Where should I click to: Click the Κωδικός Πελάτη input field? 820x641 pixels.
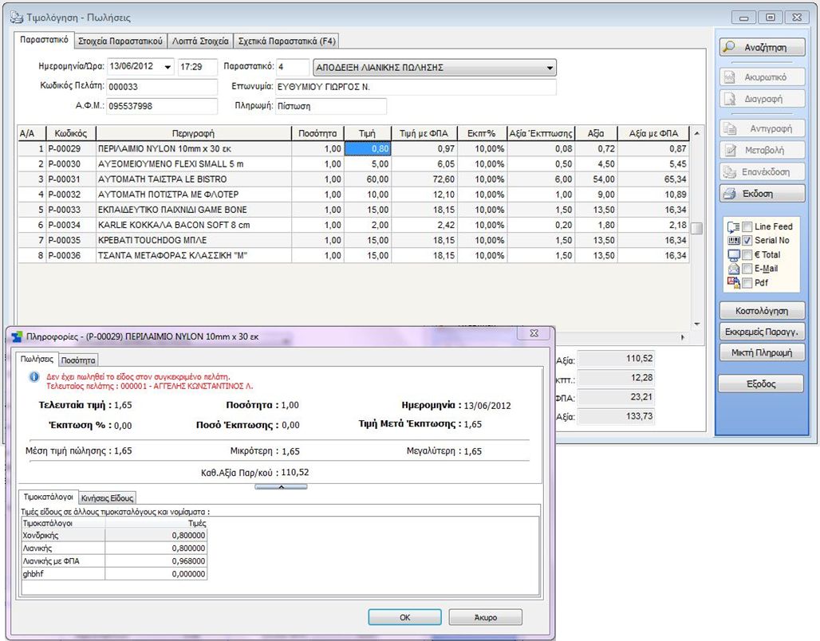pyautogui.click(x=161, y=87)
